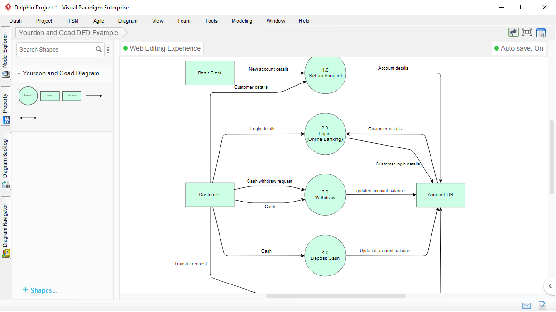Open the Tools menu
The height and width of the screenshot is (312, 556).
(x=211, y=21)
